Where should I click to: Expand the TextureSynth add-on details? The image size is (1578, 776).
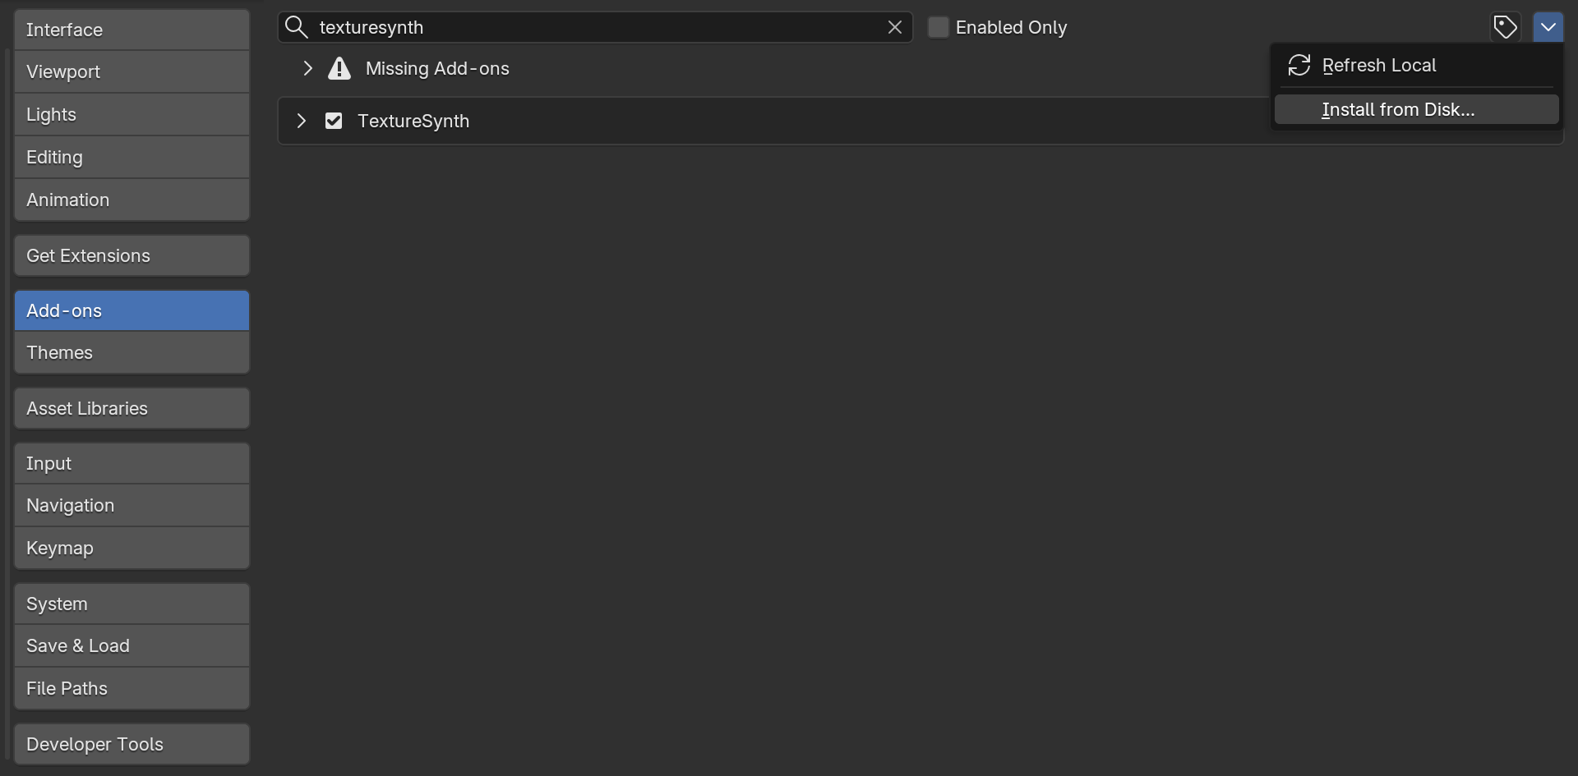point(301,121)
